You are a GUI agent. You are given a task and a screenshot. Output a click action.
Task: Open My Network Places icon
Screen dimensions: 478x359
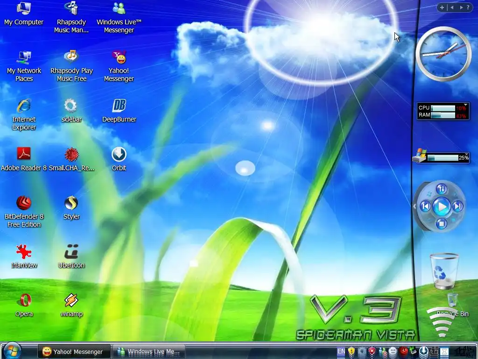[24, 66]
